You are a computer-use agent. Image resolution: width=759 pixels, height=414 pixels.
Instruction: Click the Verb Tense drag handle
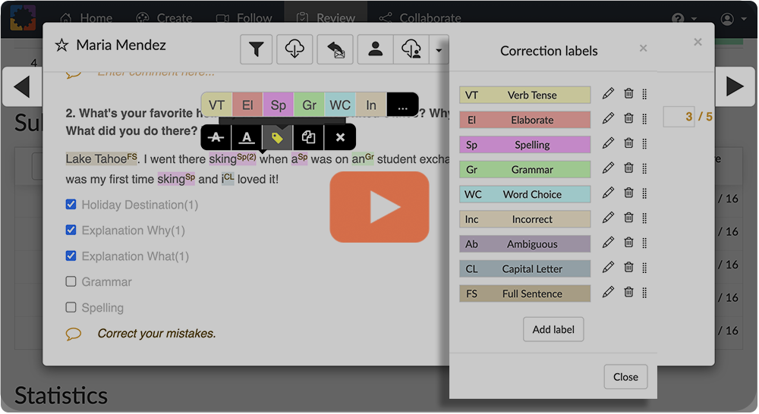[x=644, y=94]
